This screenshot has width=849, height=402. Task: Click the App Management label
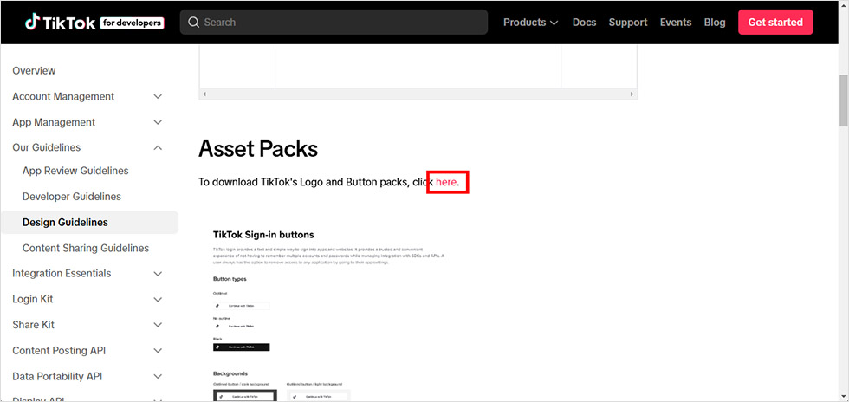[54, 122]
